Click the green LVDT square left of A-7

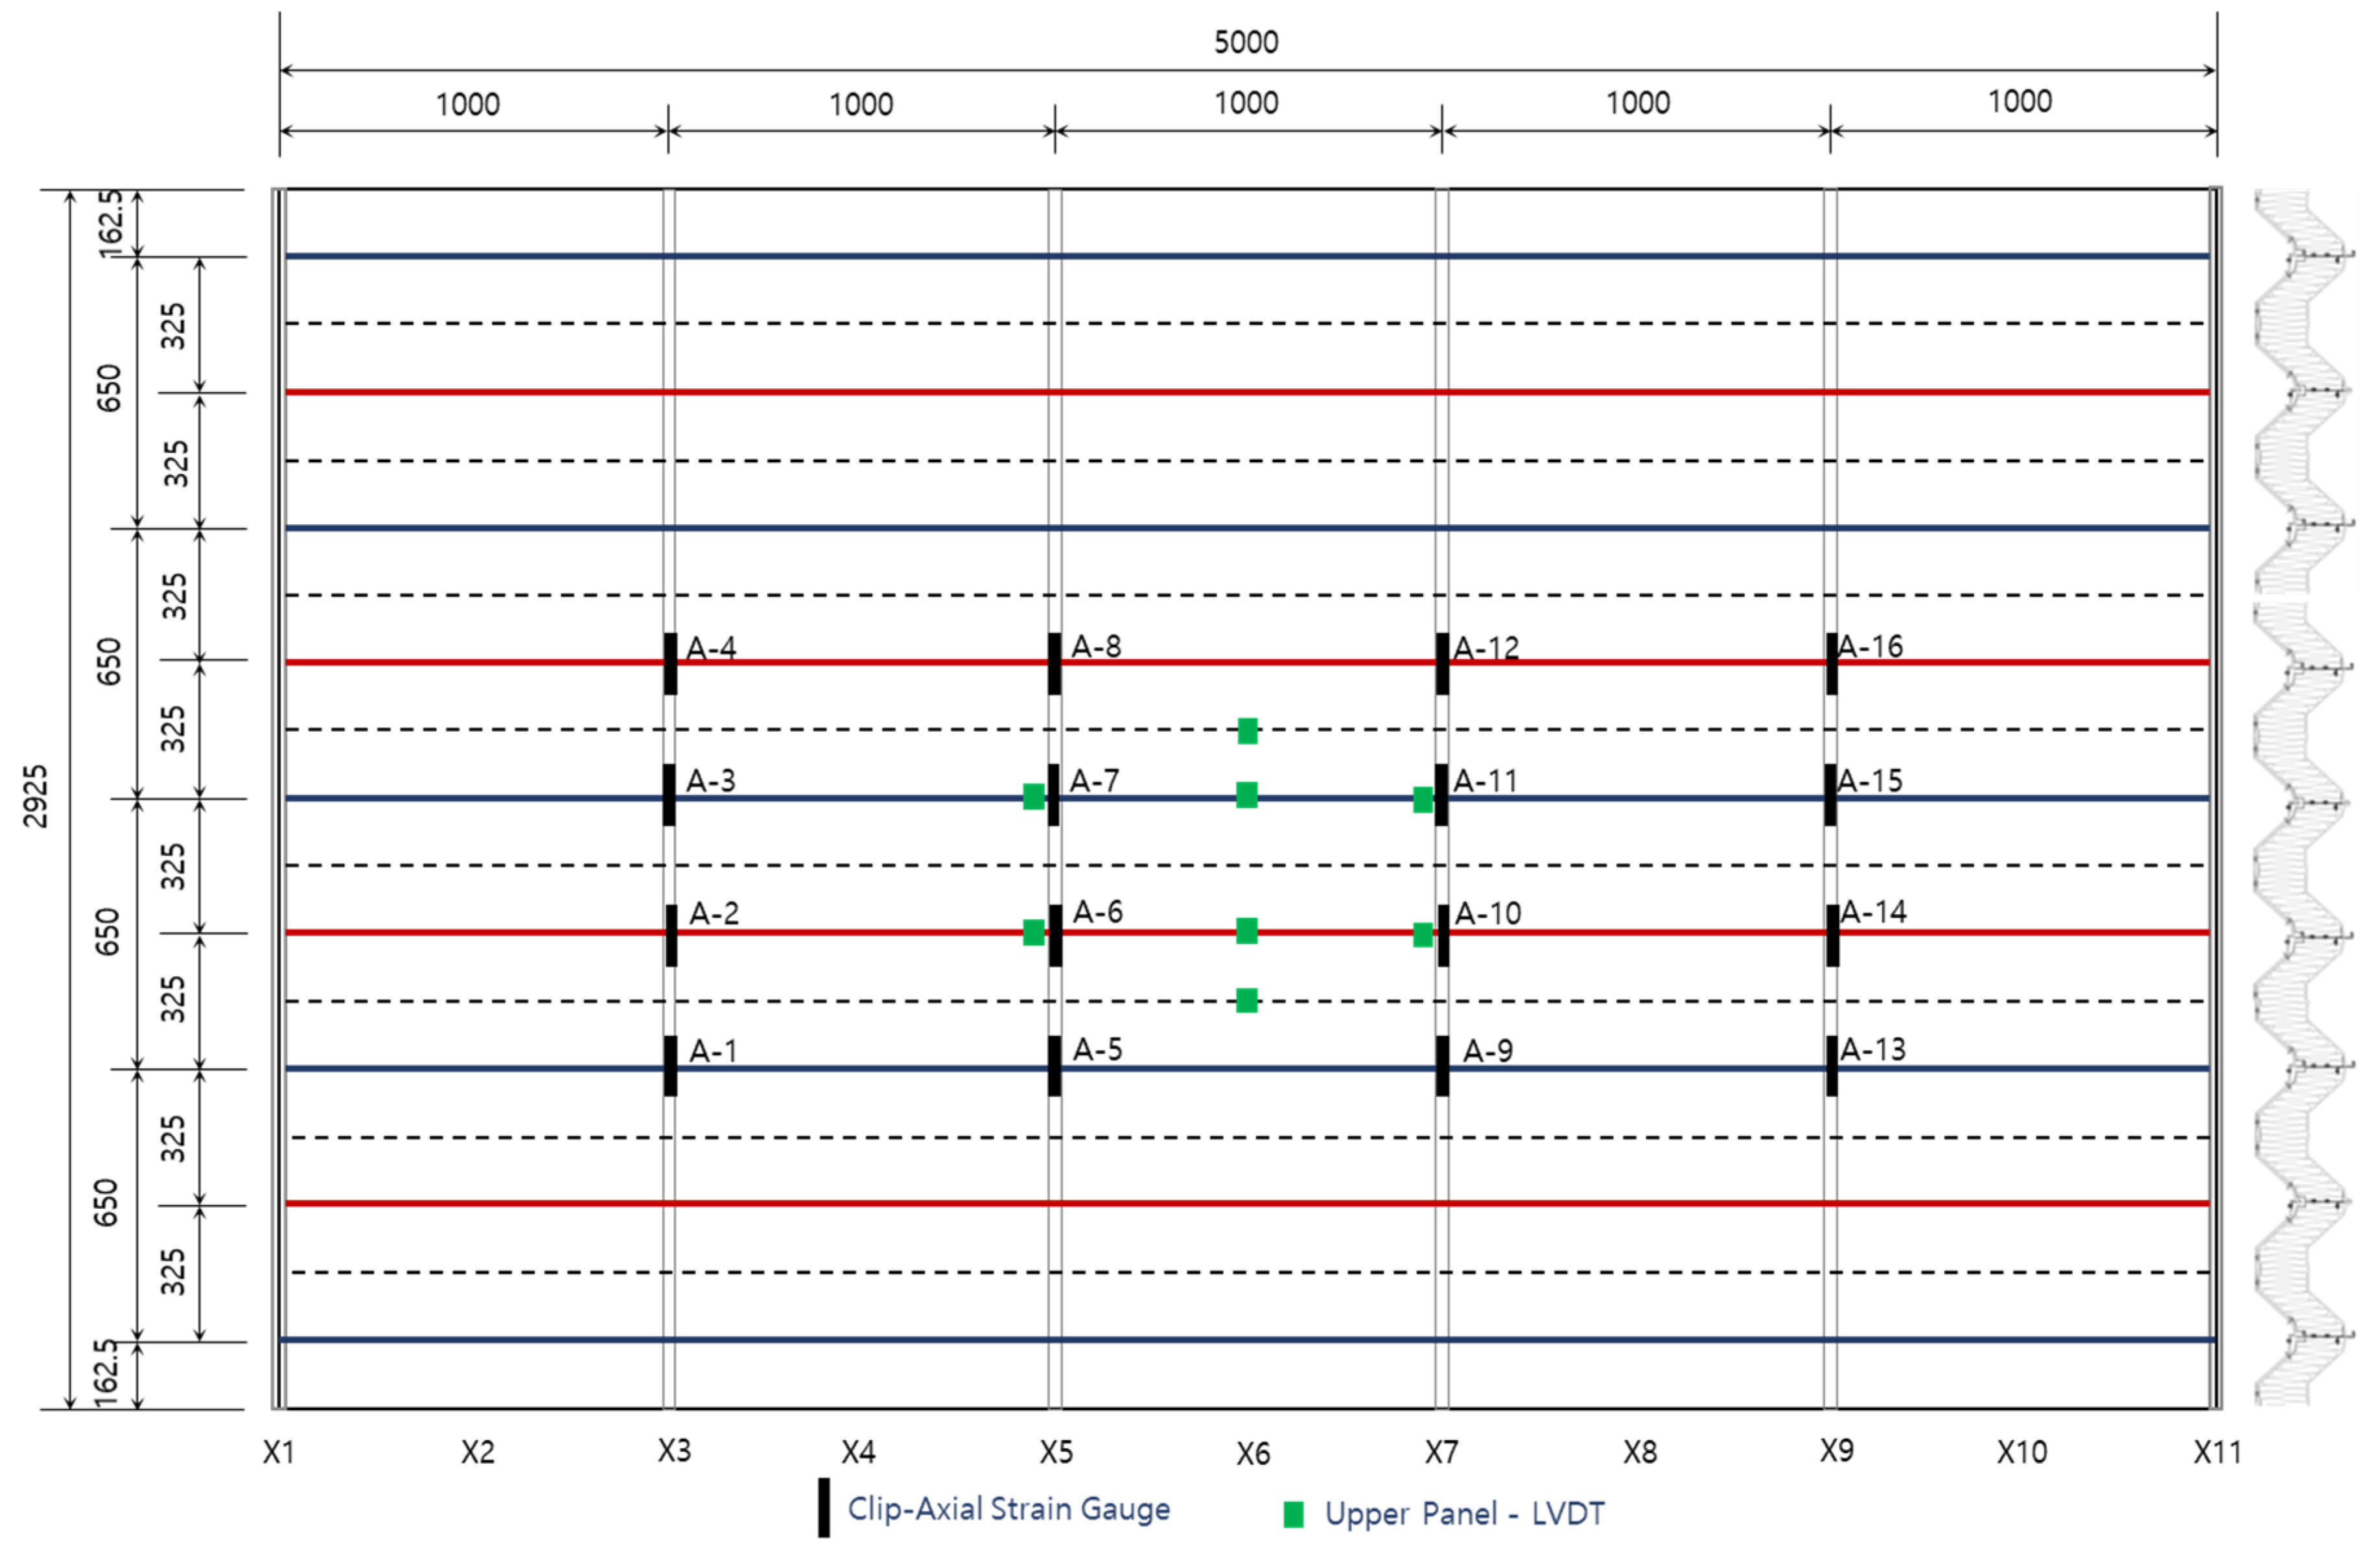(x=1034, y=797)
